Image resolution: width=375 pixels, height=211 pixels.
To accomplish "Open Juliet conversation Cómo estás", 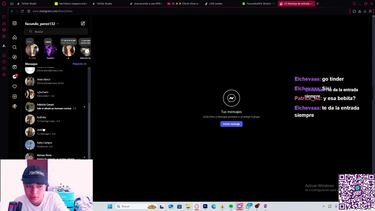I will point(56,94).
